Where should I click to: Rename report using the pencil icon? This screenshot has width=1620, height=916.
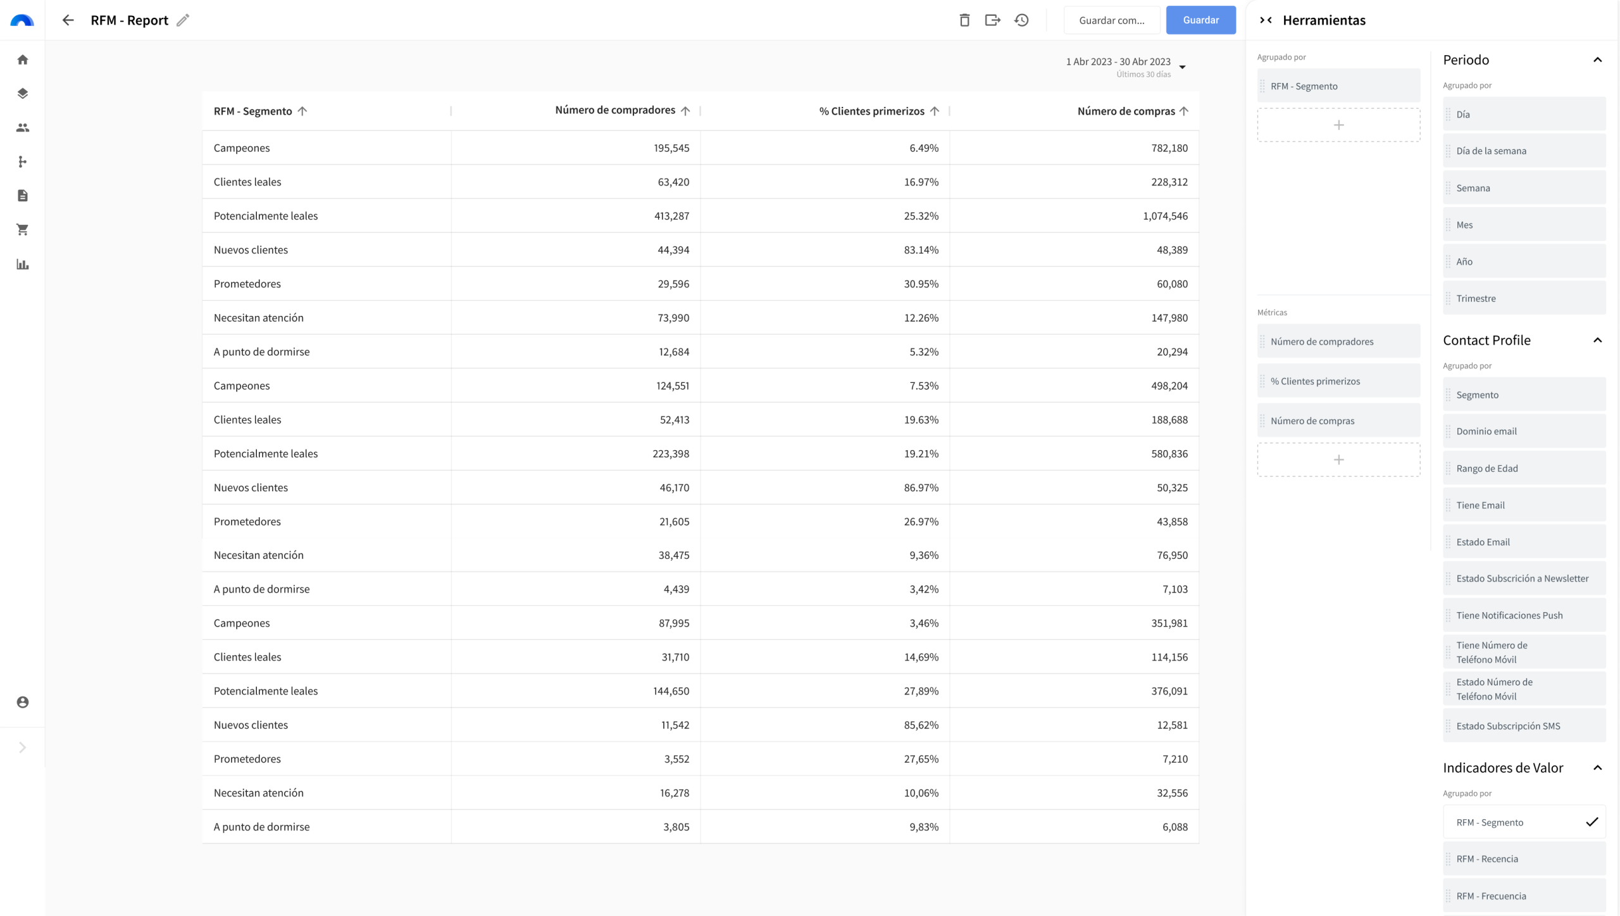point(182,20)
